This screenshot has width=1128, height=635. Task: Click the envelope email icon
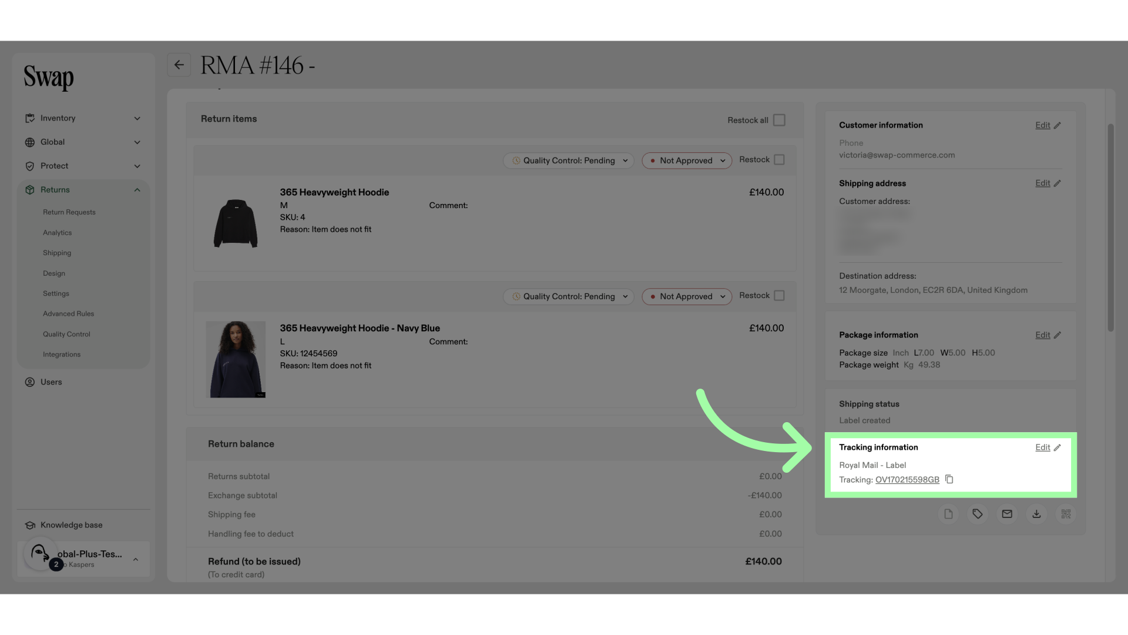point(1007,514)
